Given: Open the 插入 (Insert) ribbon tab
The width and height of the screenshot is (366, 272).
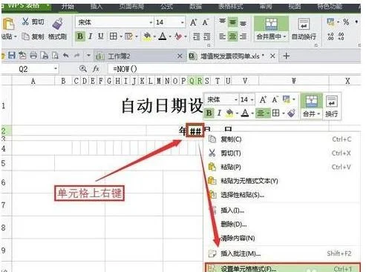Looking at the screenshot, I should tap(97, 6).
